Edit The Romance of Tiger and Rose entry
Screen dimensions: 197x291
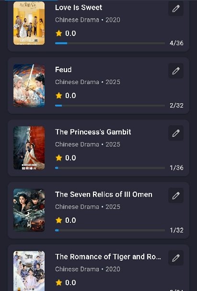[x=176, y=258]
